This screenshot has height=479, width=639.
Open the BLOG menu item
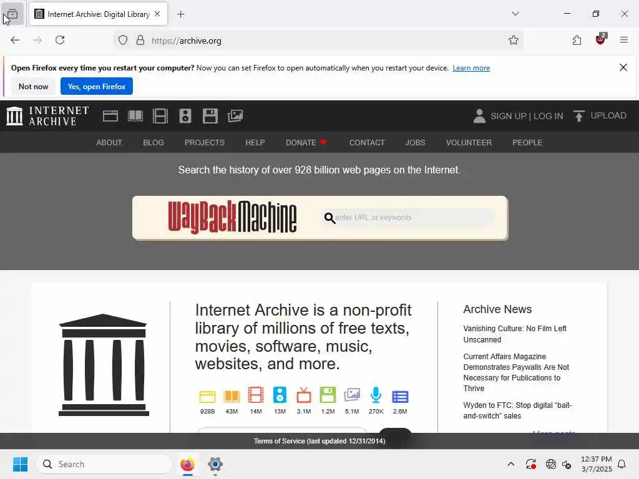tap(154, 143)
